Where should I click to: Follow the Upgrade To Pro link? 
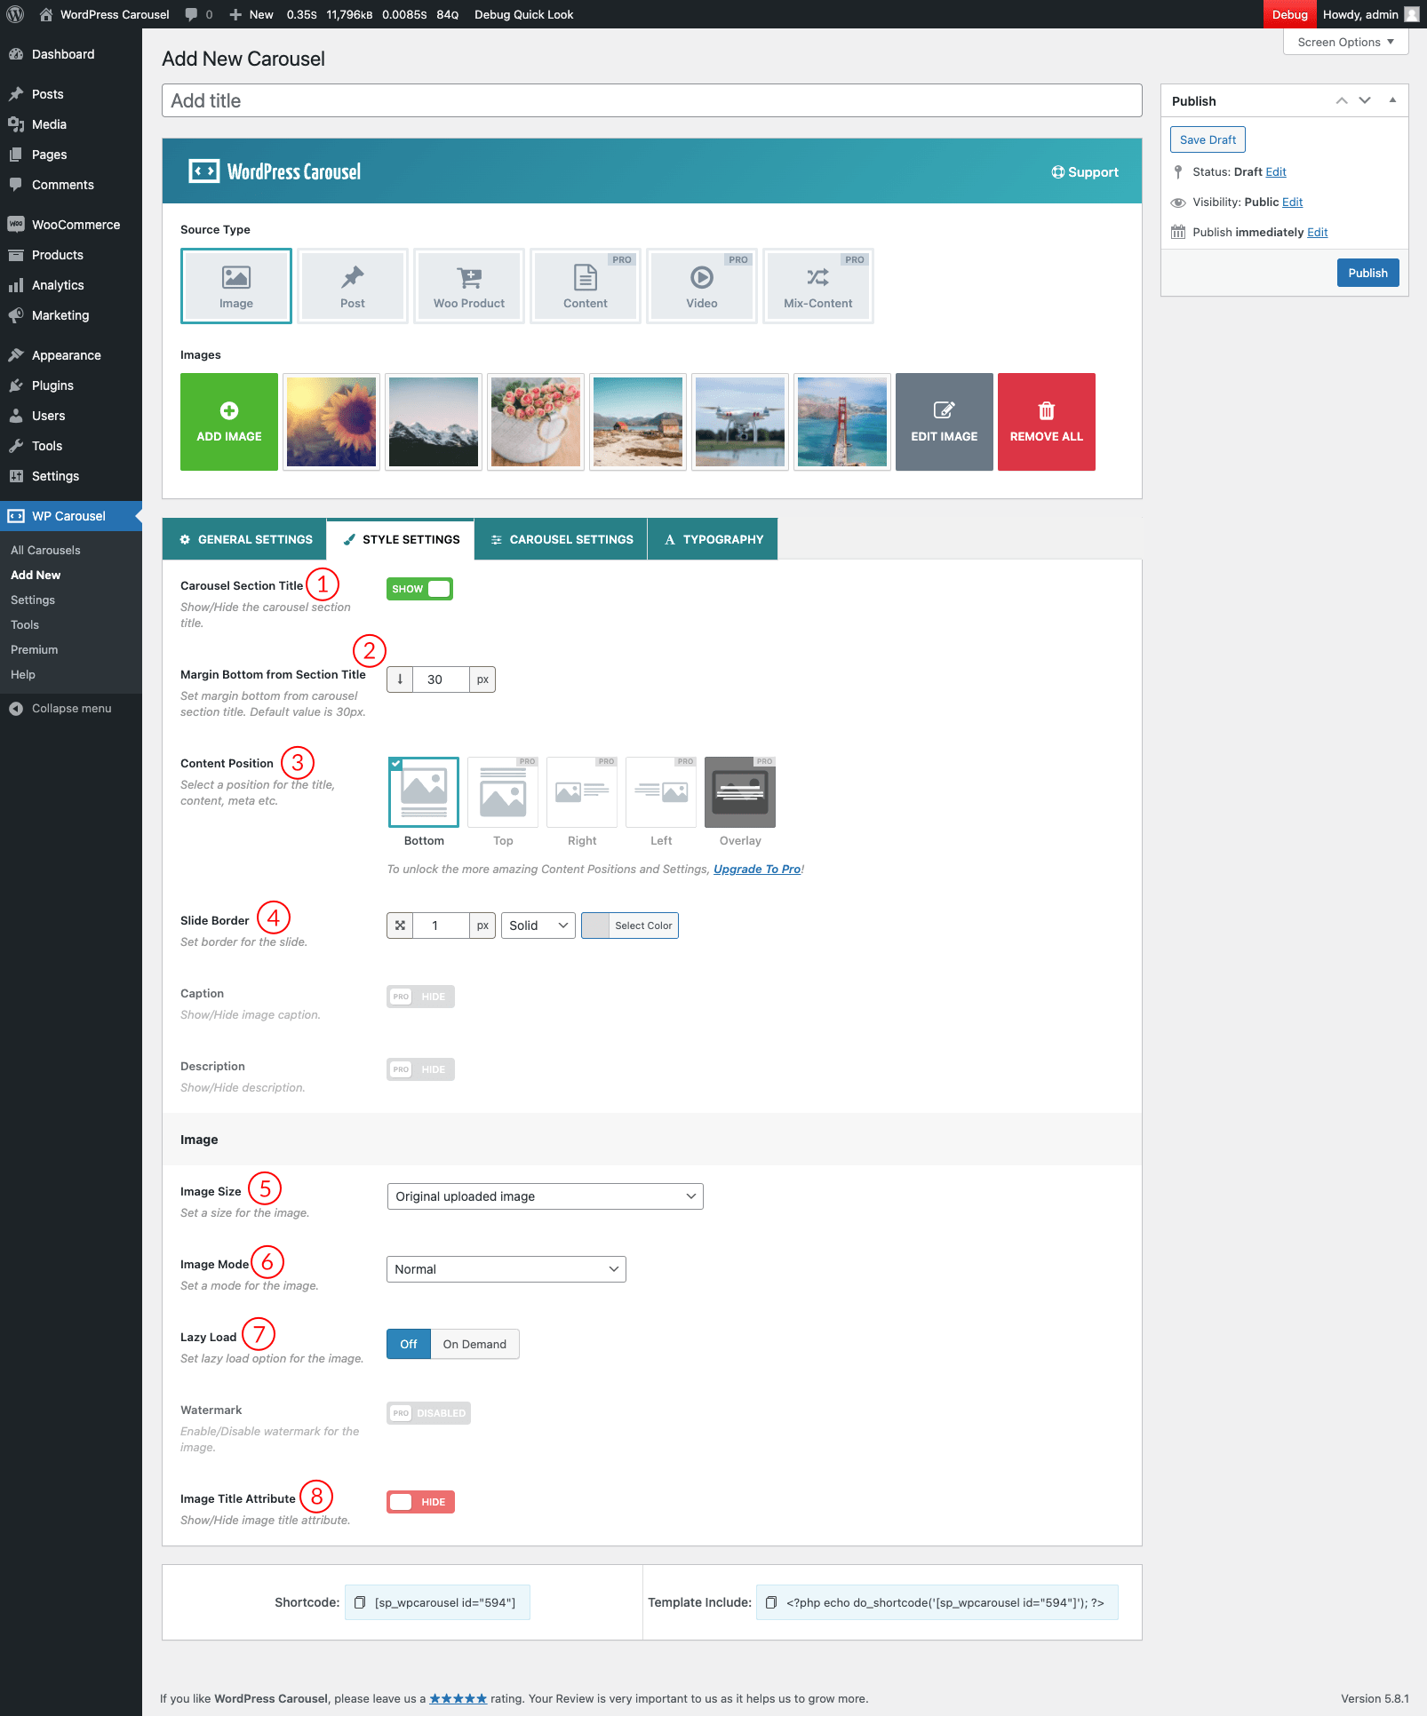pos(757,869)
